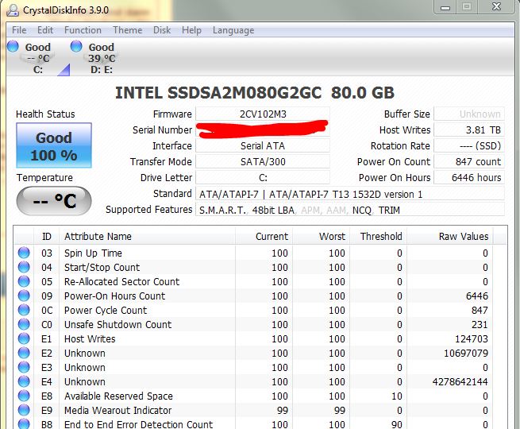Image resolution: width=520 pixels, height=429 pixels.
Task: Click status orb for Start/Stop Count
Action: tap(24, 267)
